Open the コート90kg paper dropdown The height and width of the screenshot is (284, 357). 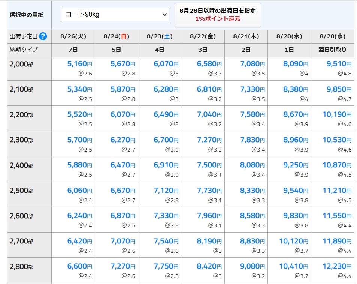[x=115, y=15]
